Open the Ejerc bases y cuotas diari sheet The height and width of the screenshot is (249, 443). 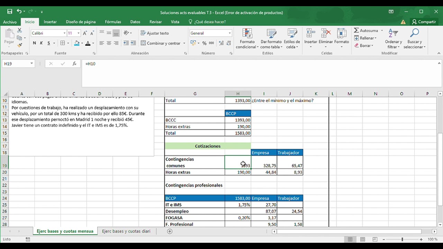click(x=126, y=231)
